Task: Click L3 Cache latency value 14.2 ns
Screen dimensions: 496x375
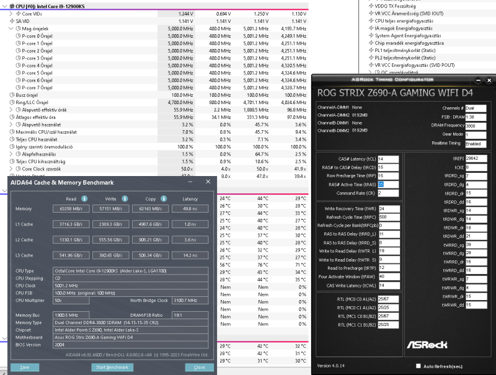Action: pos(190,255)
